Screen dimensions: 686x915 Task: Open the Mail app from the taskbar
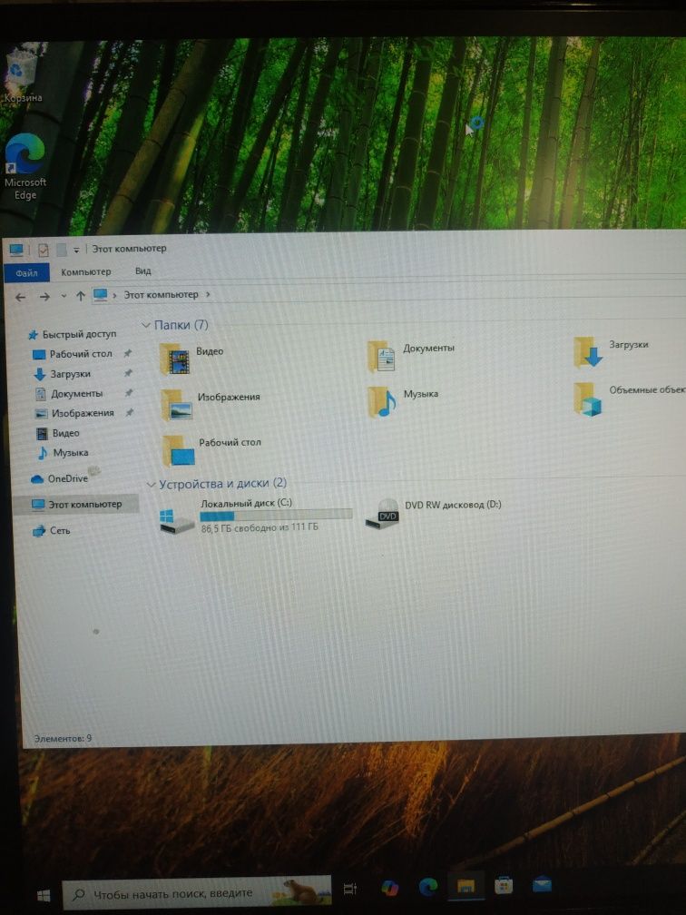click(x=542, y=885)
